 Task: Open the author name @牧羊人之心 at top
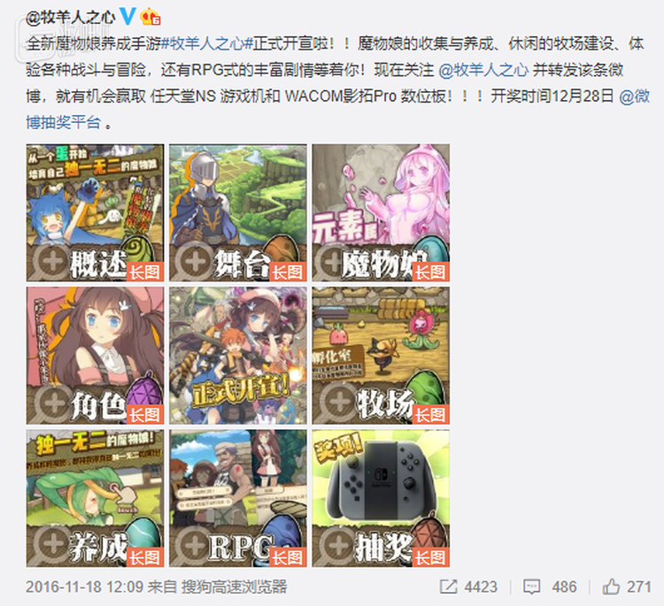coord(71,18)
